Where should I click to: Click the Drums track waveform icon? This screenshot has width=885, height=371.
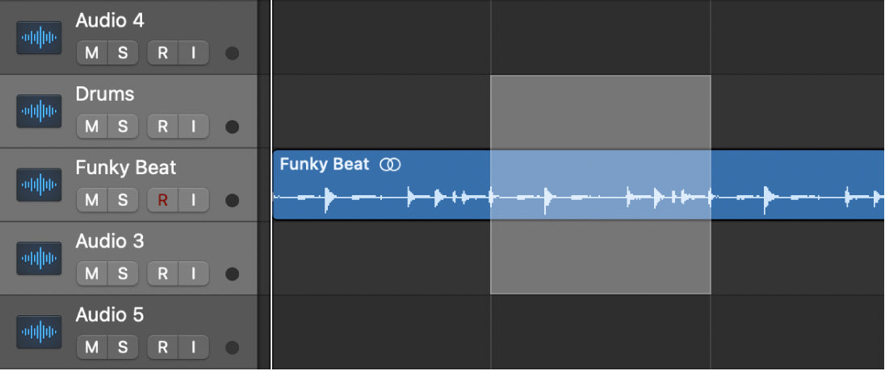click(39, 111)
